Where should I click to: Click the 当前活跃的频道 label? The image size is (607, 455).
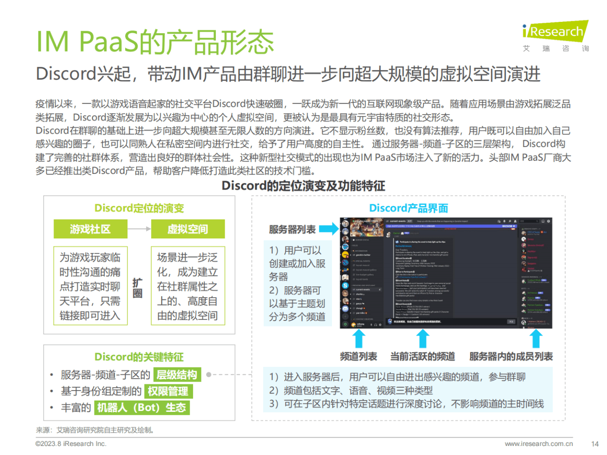(x=423, y=356)
